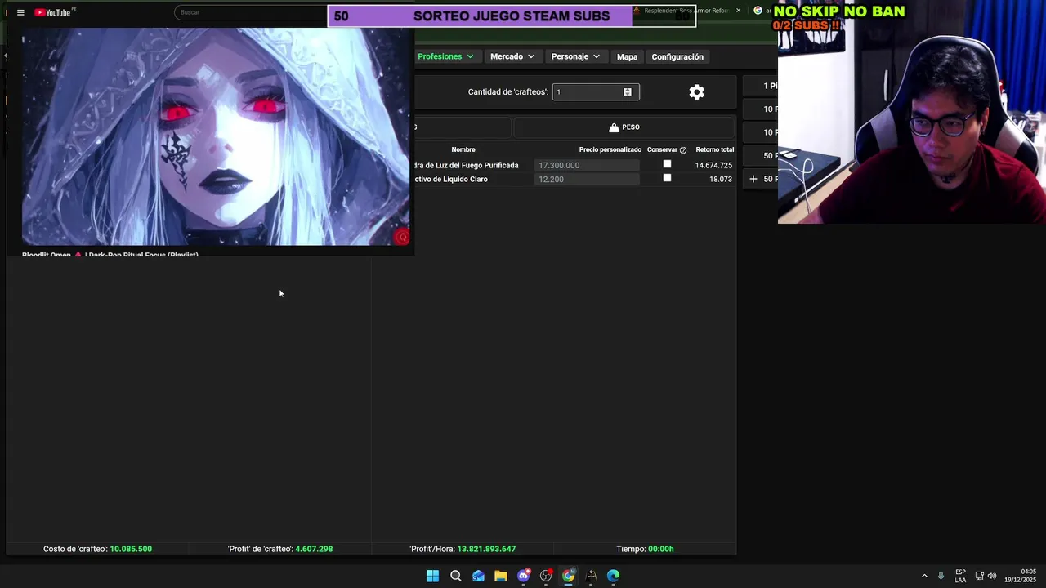Image resolution: width=1046 pixels, height=588 pixels.
Task: Click the red icon on video thumbnail corner
Action: click(401, 237)
